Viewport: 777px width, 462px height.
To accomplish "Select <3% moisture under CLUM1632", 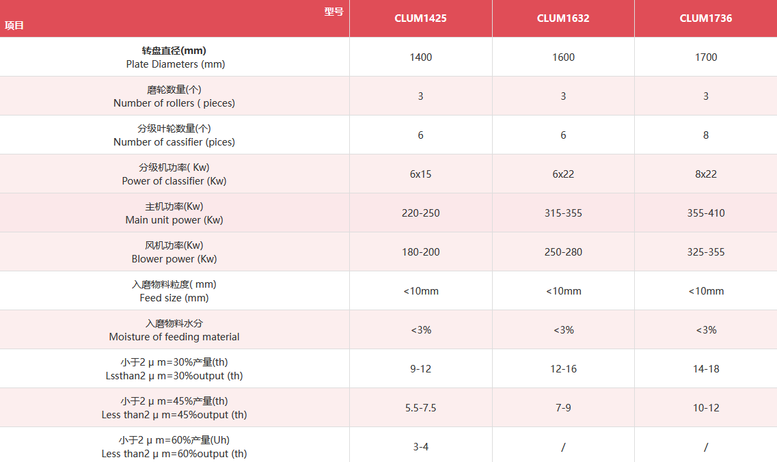I will 563,329.
